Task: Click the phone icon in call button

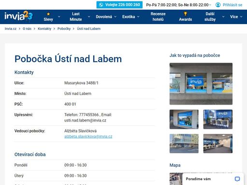Action: [x=101, y=5]
